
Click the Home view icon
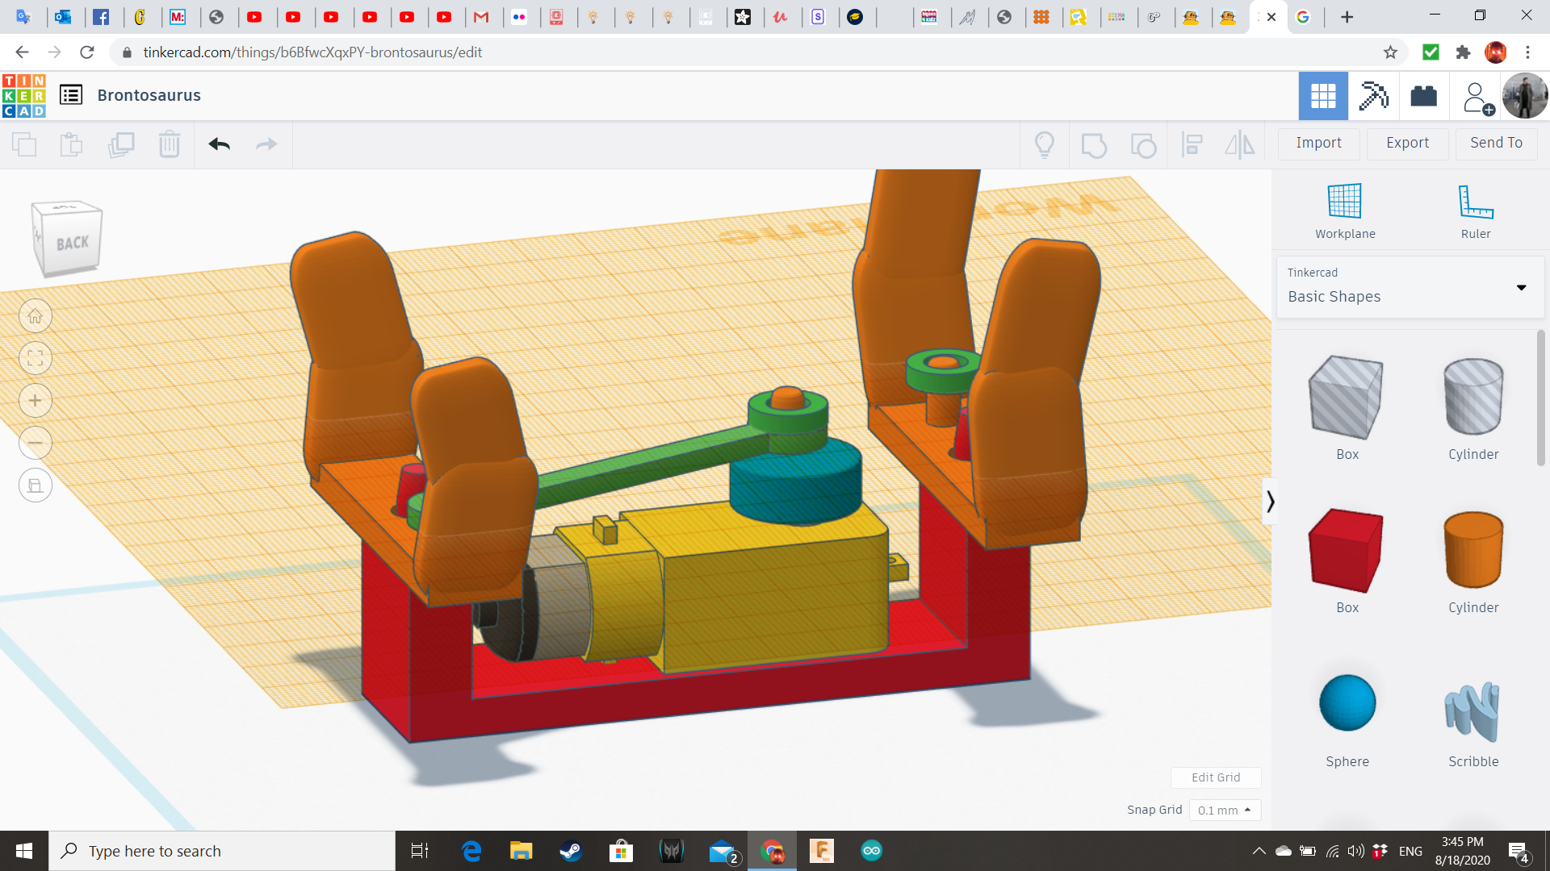pyautogui.click(x=36, y=316)
